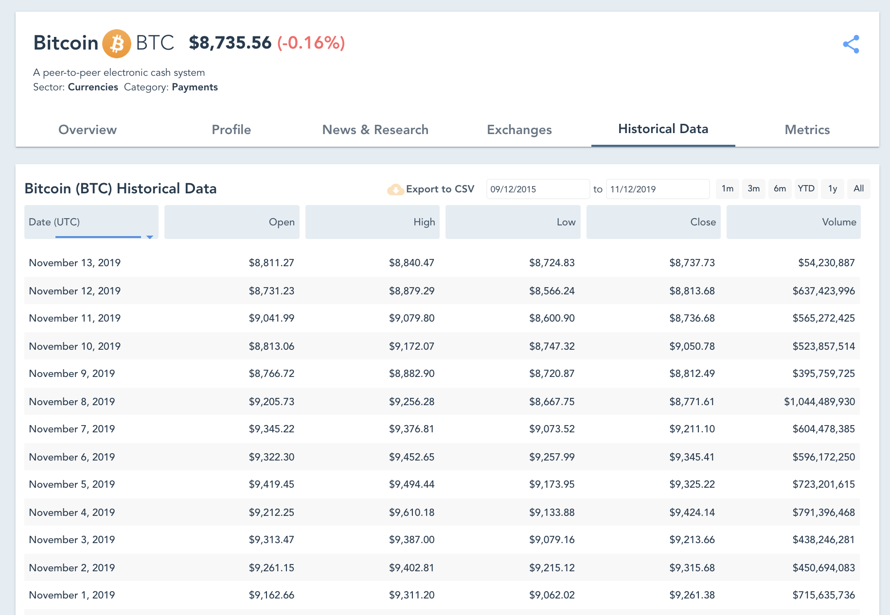Click high value $9,172.07

(411, 346)
